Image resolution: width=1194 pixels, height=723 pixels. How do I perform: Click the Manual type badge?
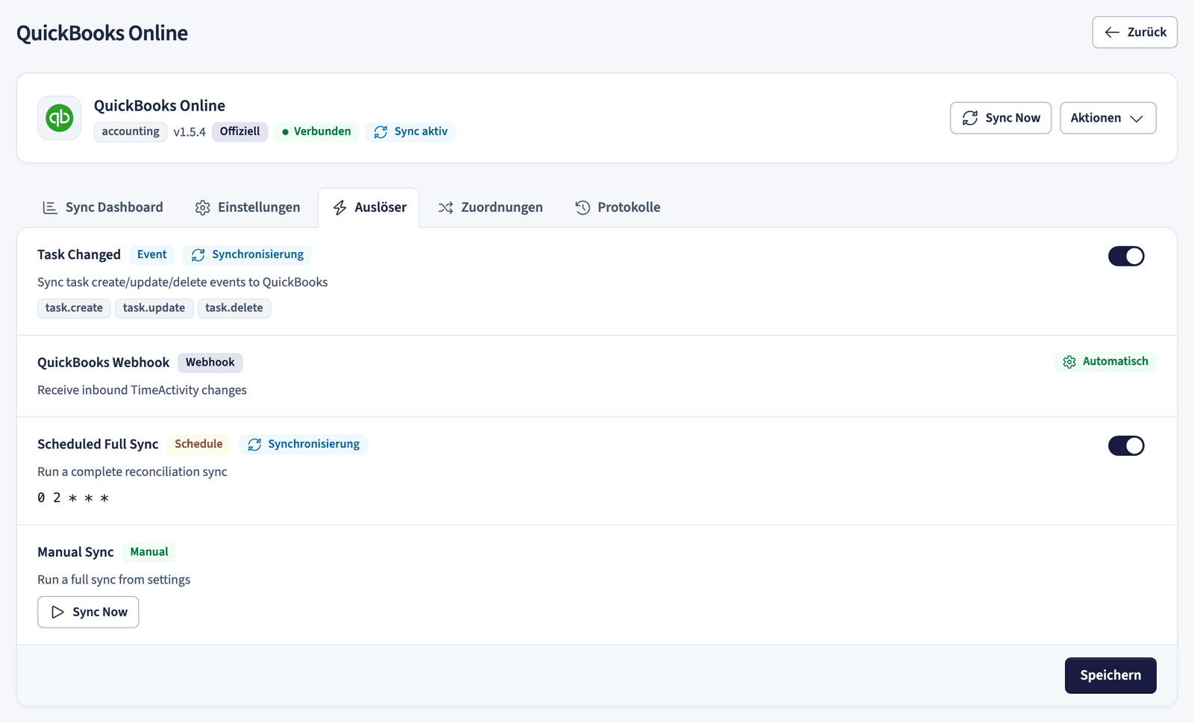pyautogui.click(x=149, y=552)
